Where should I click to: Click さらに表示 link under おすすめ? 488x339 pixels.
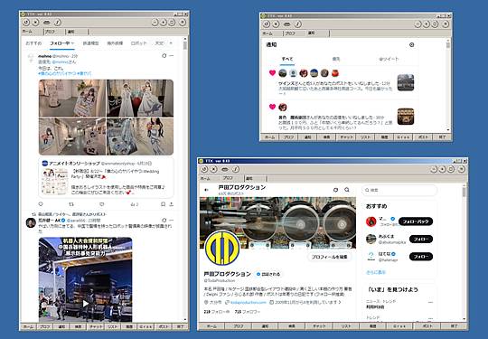[x=376, y=272]
